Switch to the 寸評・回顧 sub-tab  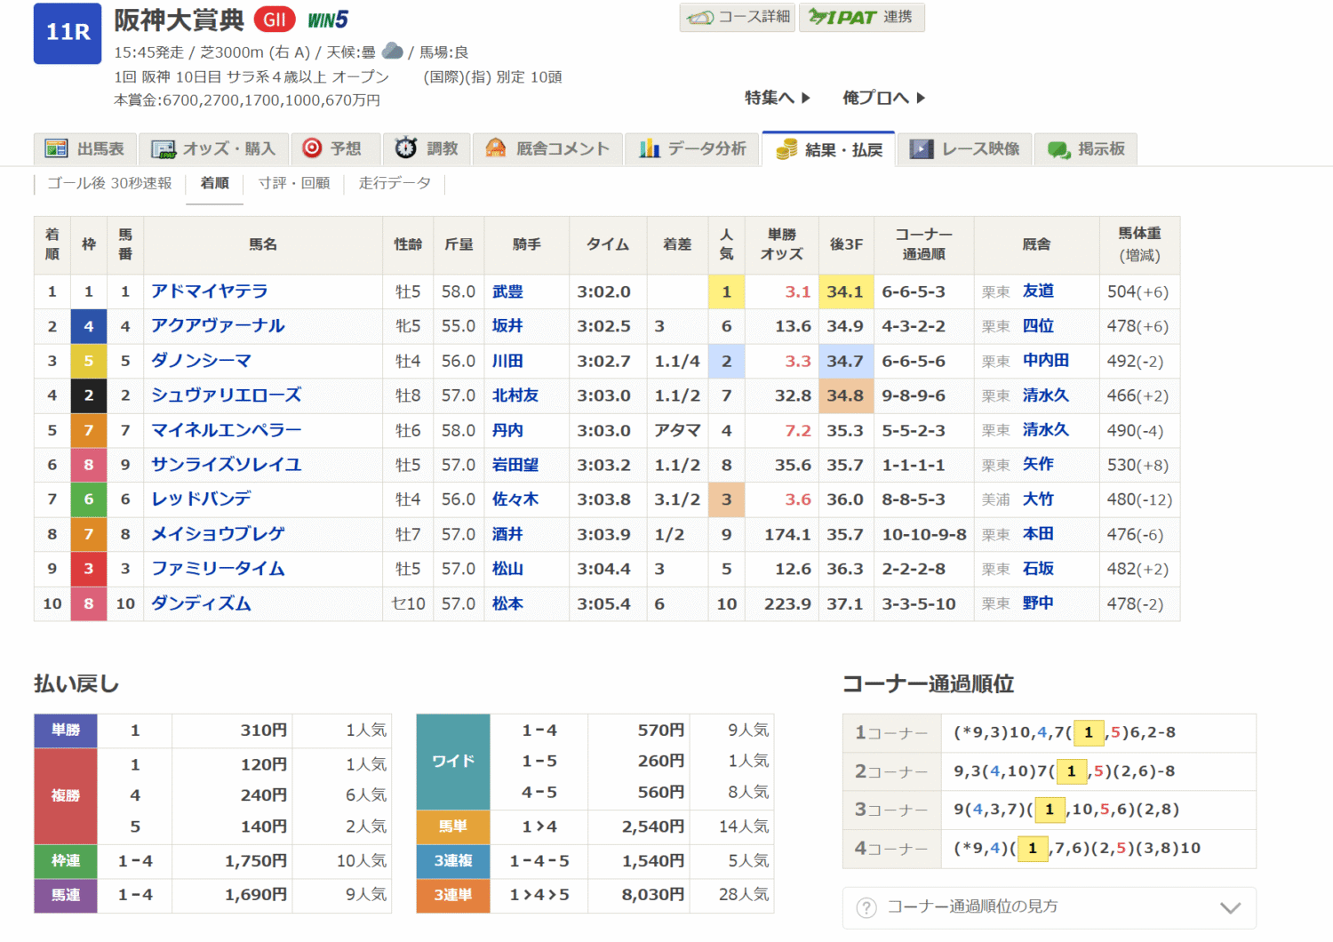tap(294, 183)
